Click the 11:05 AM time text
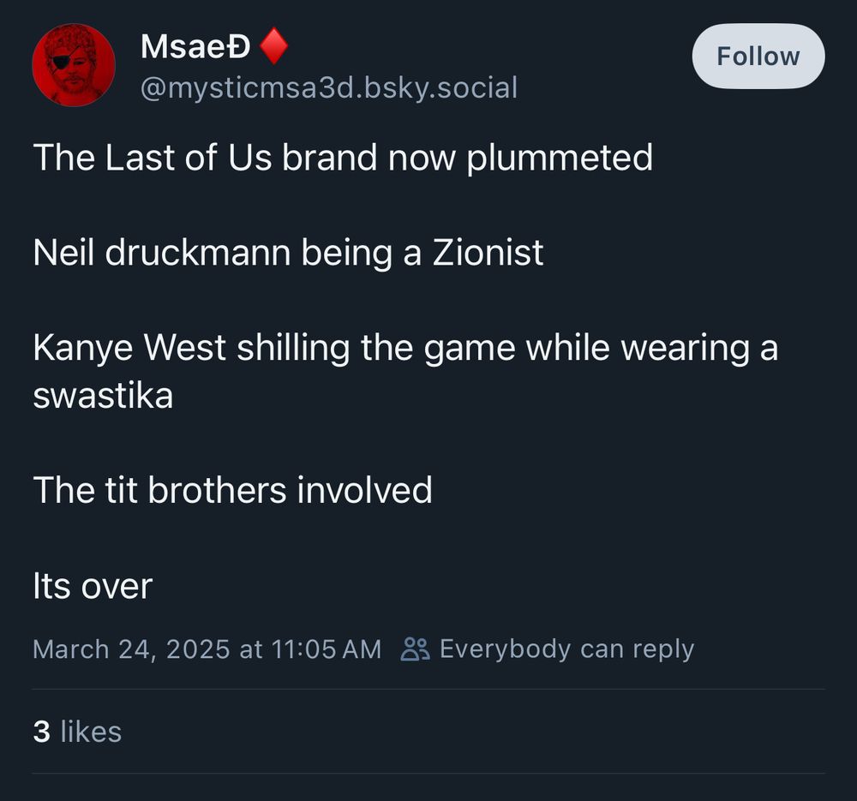The image size is (857, 801). point(326,649)
